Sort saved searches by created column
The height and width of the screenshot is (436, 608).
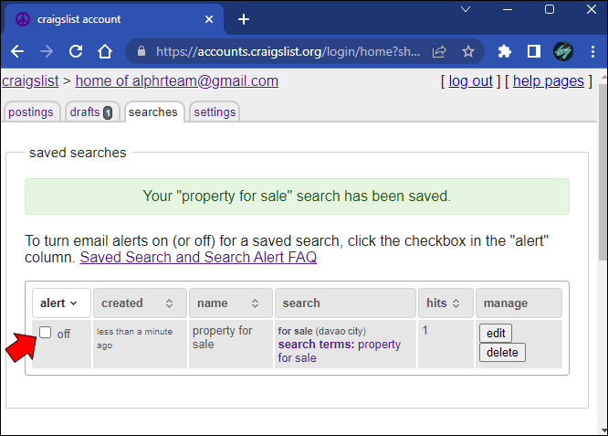pos(139,303)
